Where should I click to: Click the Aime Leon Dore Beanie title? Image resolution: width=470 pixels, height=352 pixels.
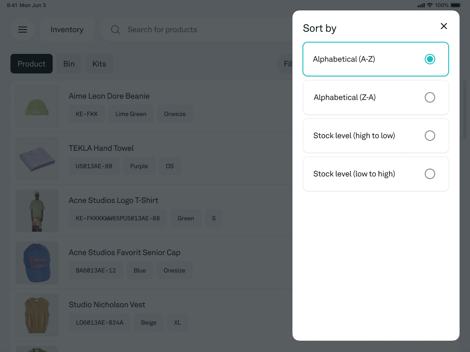click(109, 96)
